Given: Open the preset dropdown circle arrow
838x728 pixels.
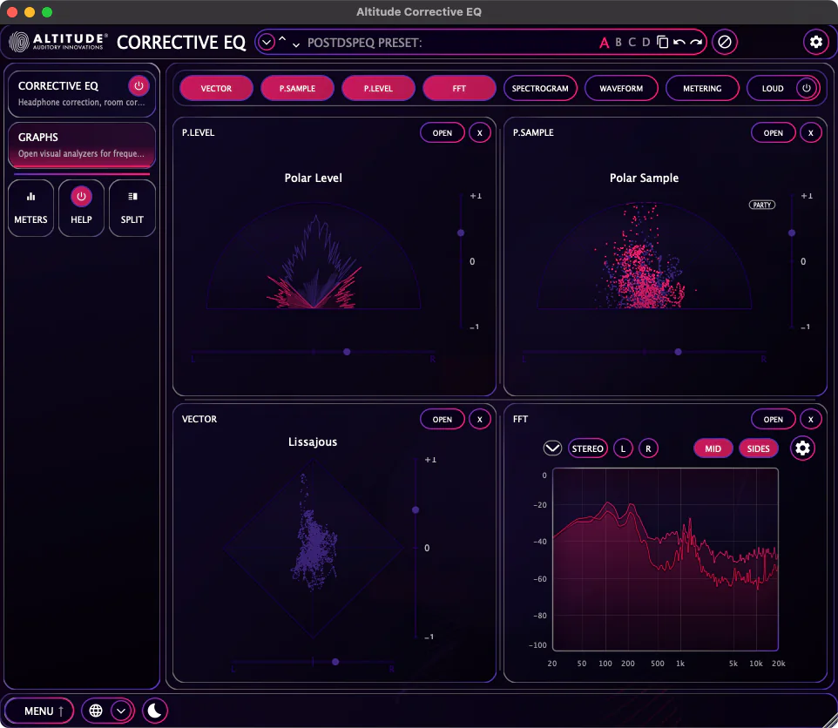Looking at the screenshot, I should 267,42.
